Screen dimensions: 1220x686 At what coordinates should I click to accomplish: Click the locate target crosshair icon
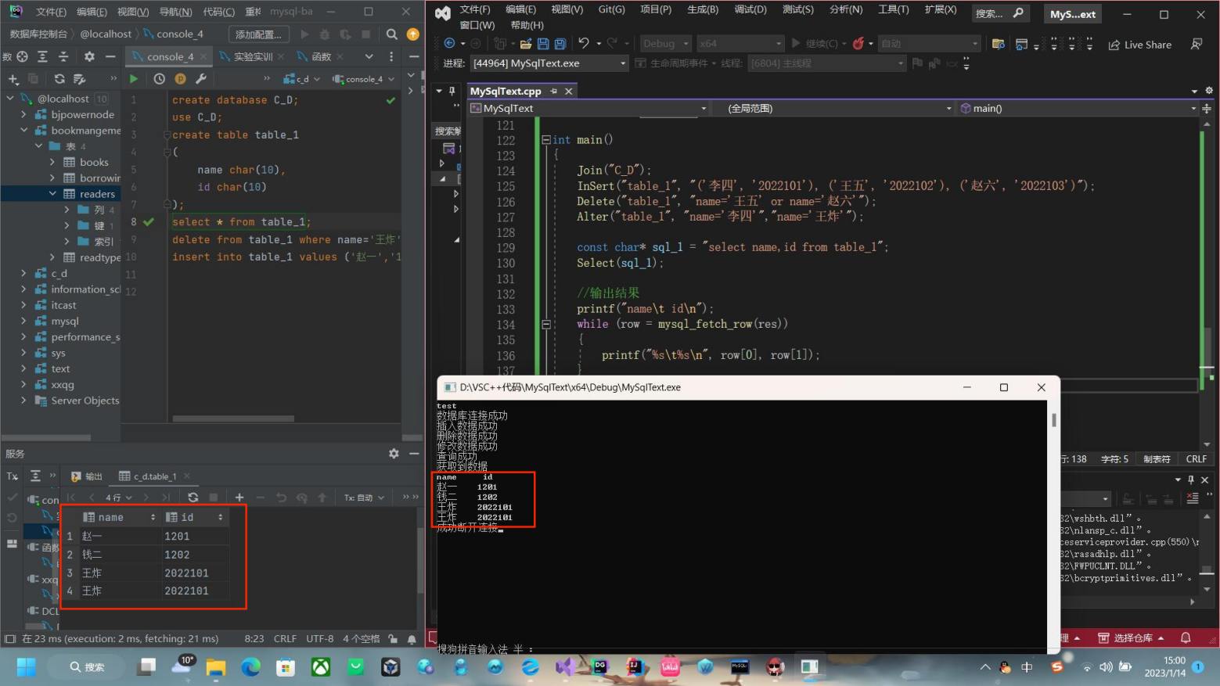pos(22,56)
